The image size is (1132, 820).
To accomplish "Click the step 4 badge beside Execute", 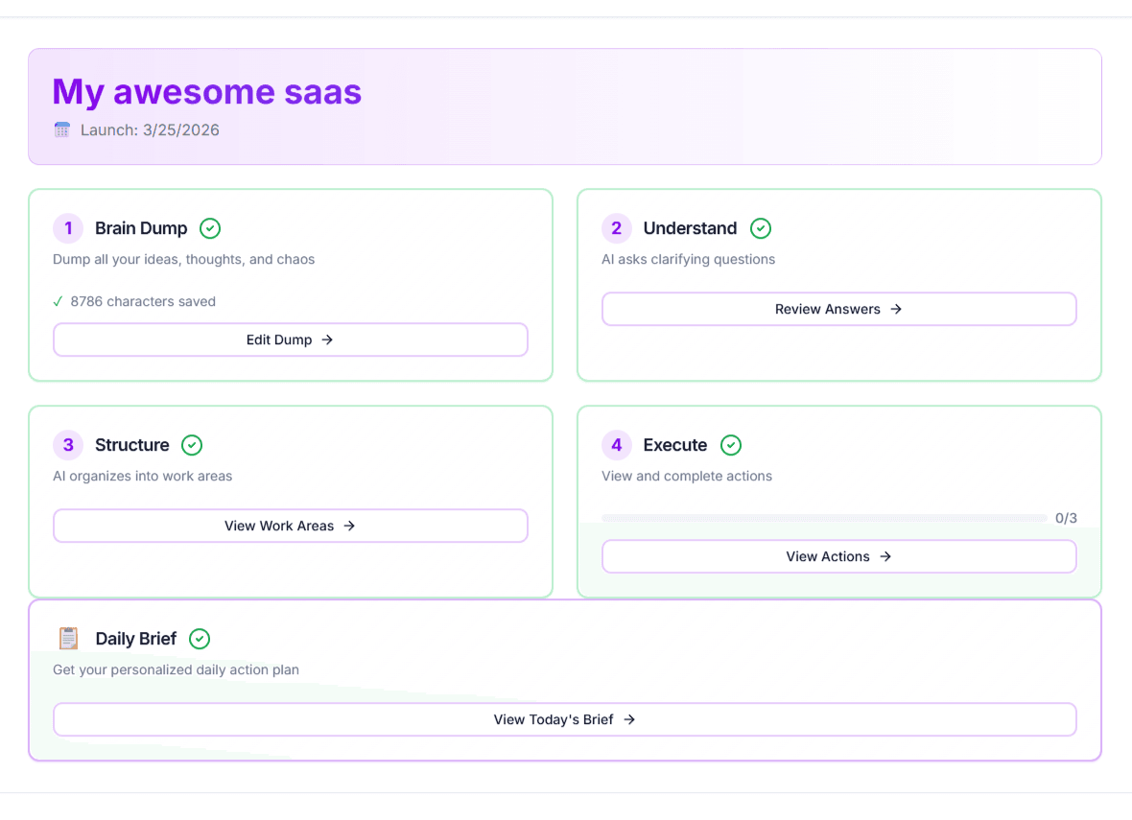I will click(x=616, y=445).
